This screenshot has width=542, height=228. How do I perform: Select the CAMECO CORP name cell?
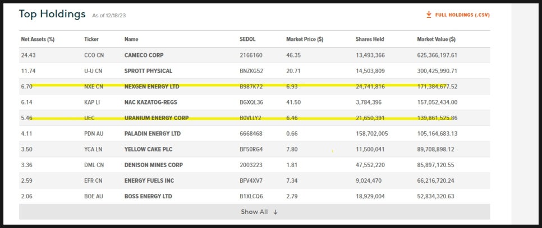click(144, 55)
